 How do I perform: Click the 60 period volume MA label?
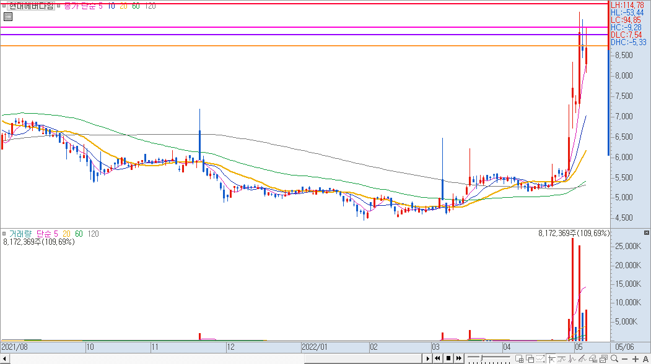click(x=79, y=234)
